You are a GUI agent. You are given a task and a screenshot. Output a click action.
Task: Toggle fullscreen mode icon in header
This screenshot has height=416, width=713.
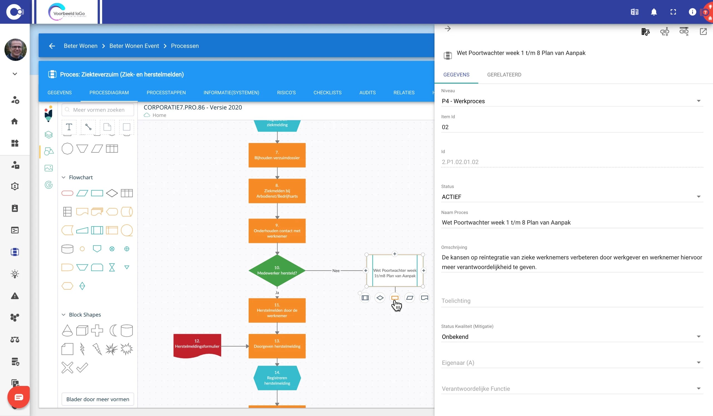click(673, 12)
